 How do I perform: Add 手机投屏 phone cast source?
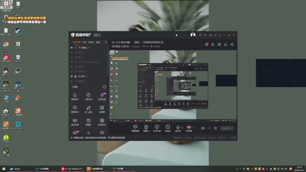tap(157, 128)
